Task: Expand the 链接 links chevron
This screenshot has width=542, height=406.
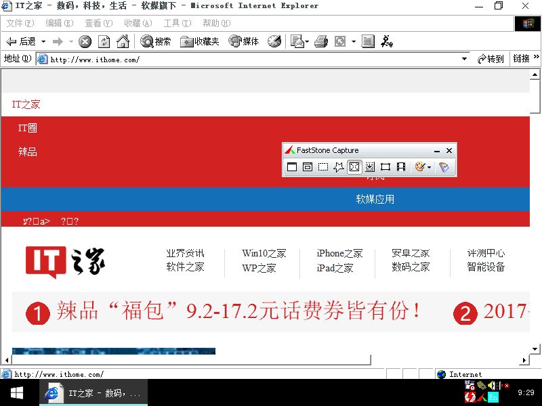Action: (536, 57)
